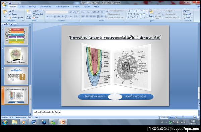Viewport: 201px width, 132px height.
Task: Copy selection using the copy icon
Action: [x=10, y=14]
